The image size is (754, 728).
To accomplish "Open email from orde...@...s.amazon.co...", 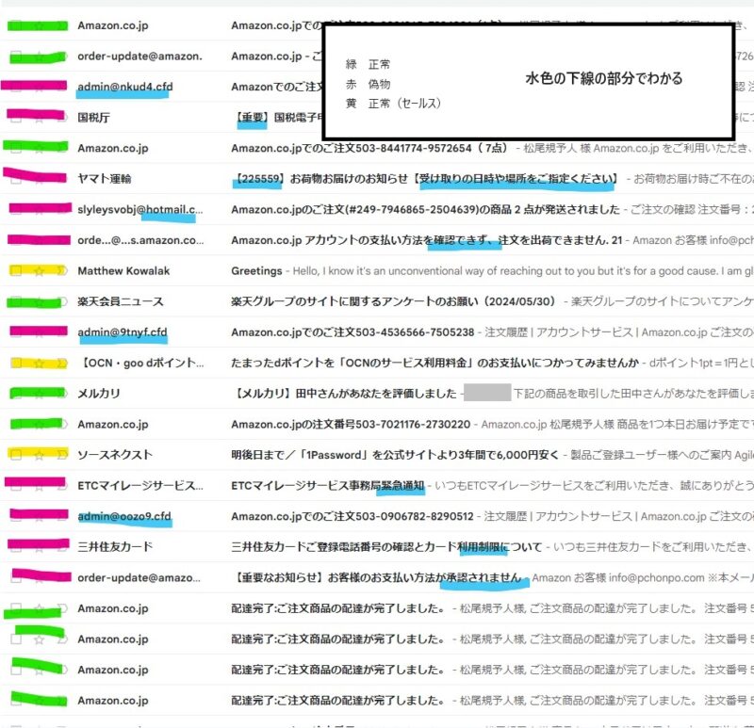I will (x=377, y=240).
